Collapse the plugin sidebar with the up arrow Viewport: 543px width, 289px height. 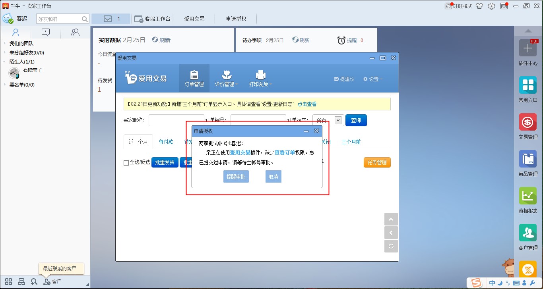point(528,31)
